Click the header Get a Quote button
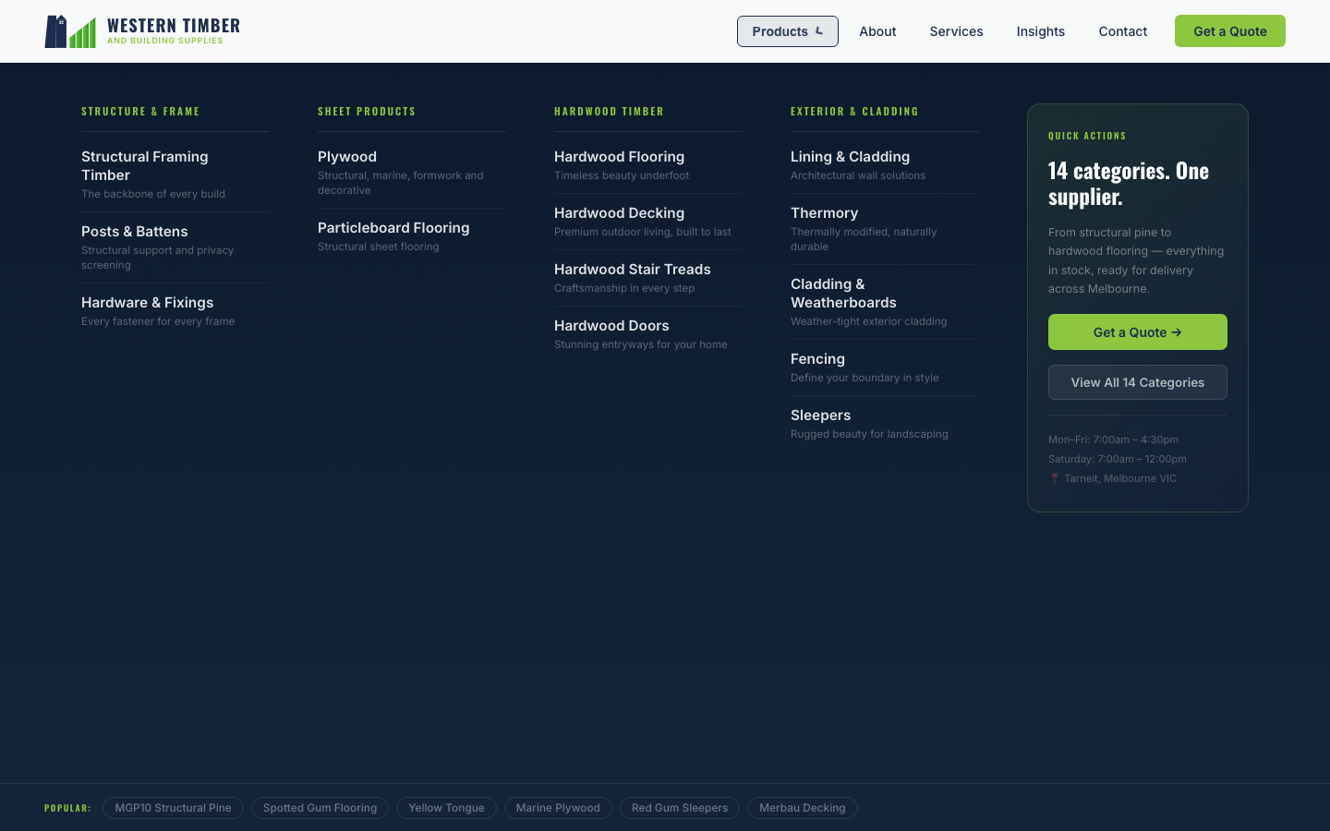Viewport: 1330px width, 831px height. tap(1229, 31)
